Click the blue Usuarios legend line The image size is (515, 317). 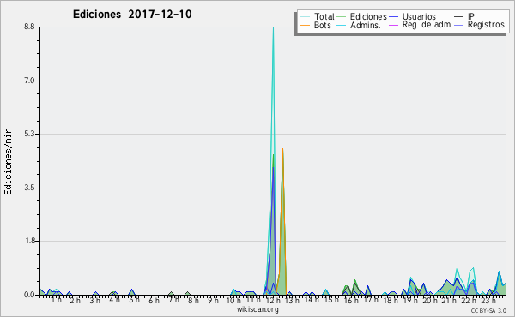(393, 17)
